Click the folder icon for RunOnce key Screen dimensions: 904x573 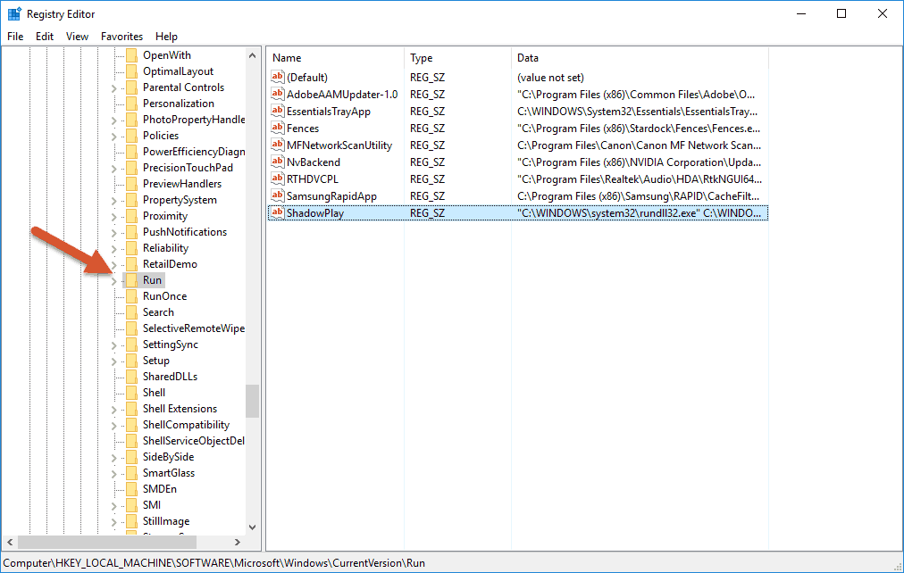pos(131,296)
